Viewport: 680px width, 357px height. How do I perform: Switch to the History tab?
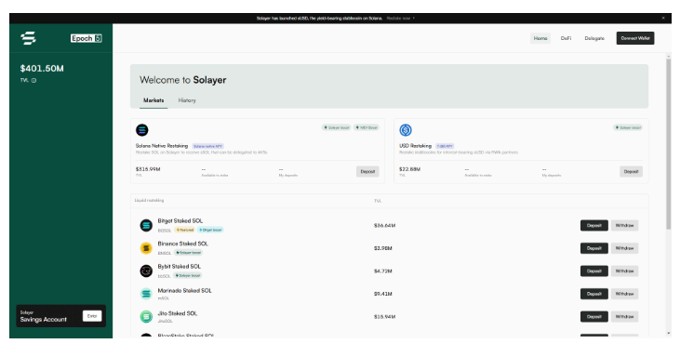(187, 100)
